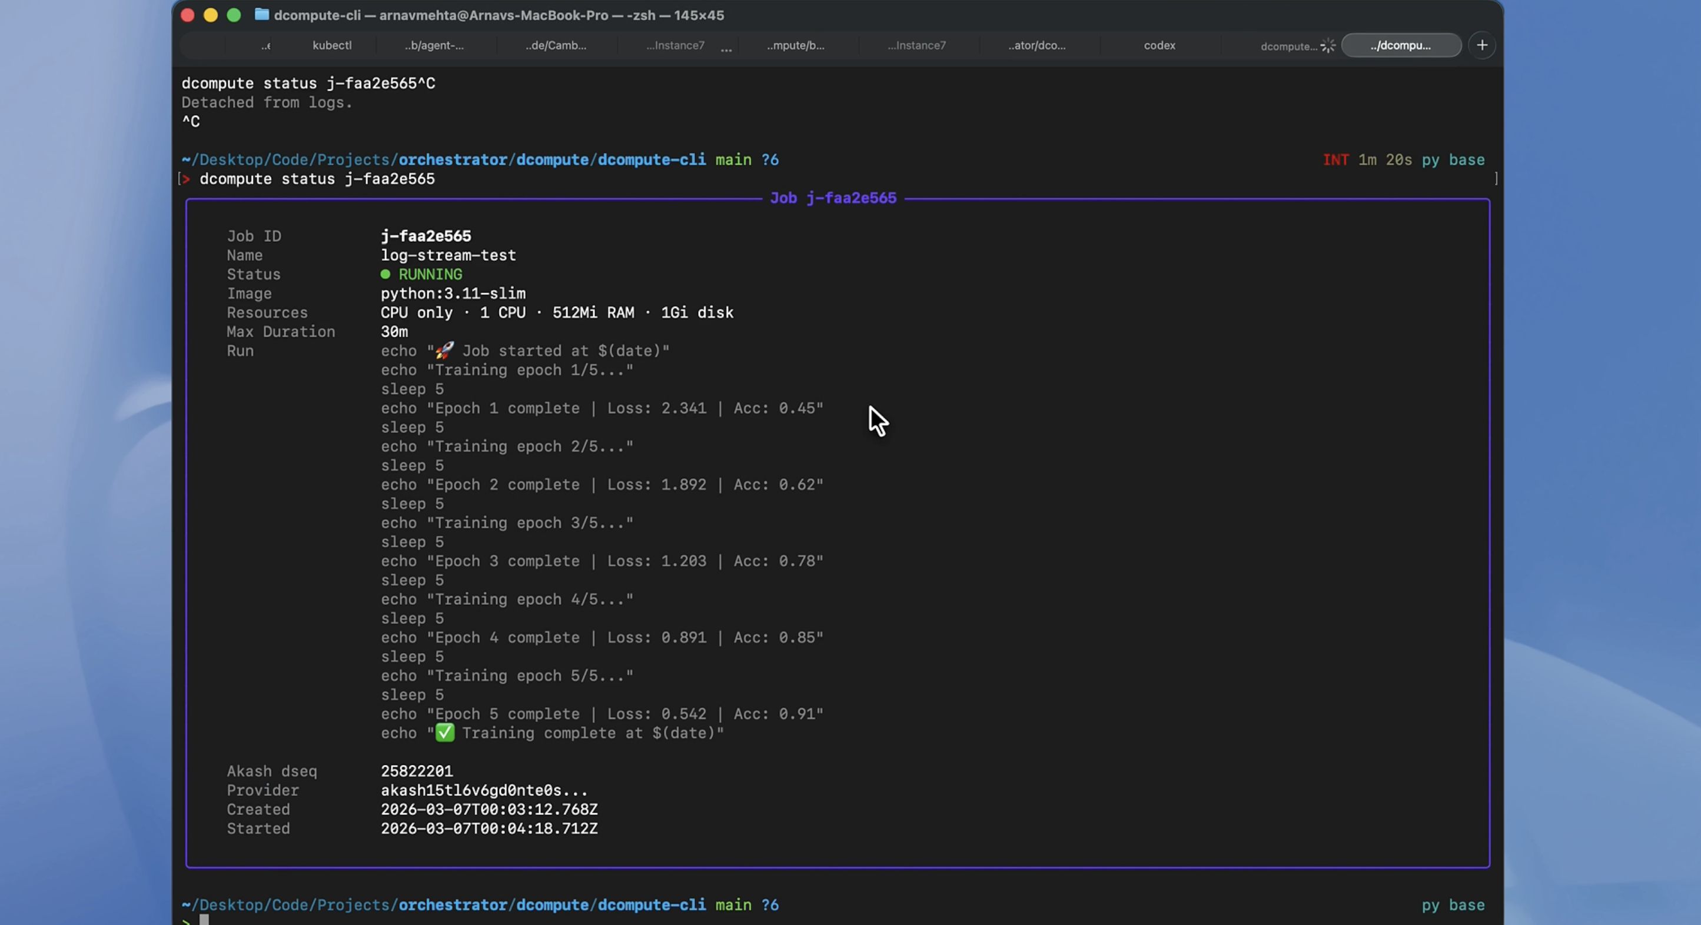Click the spinner activity icon on dcompute tab
The height and width of the screenshot is (925, 1701).
[1327, 45]
